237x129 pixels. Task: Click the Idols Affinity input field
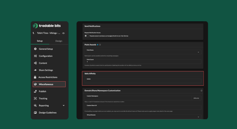[x=143, y=81]
